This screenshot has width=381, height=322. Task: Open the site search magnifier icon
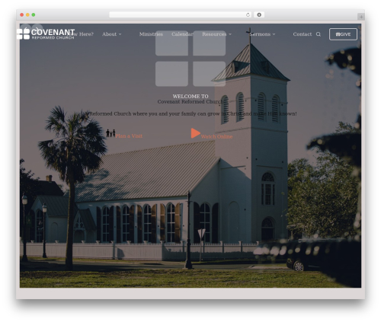coord(319,34)
